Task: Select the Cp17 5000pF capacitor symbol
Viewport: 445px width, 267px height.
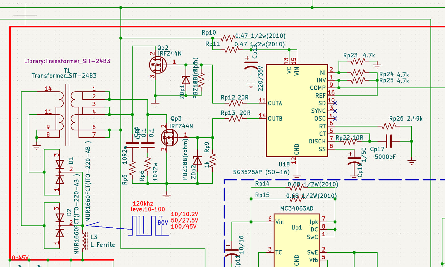Action: (389, 141)
